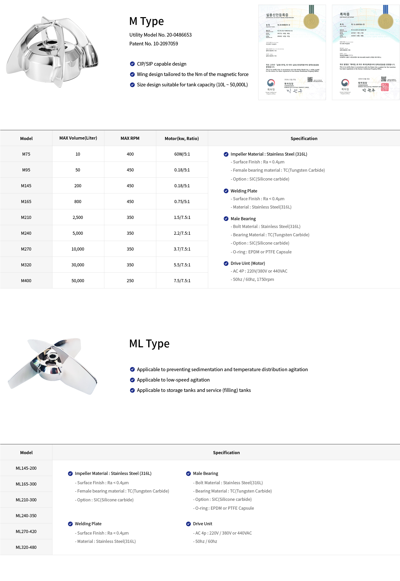Click the ML Type section heading

point(149,343)
